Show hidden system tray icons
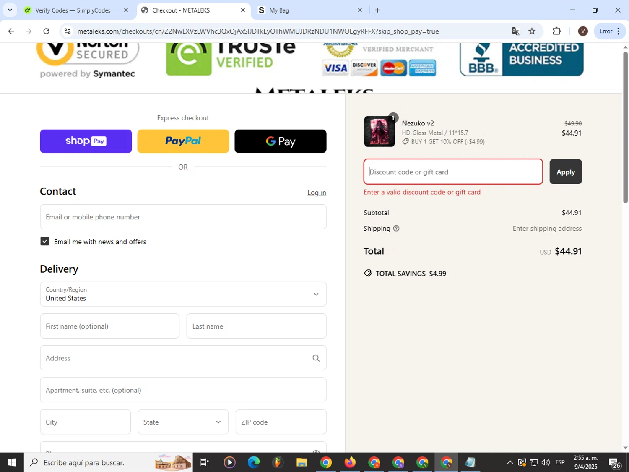The height and width of the screenshot is (472, 629). coord(510,462)
